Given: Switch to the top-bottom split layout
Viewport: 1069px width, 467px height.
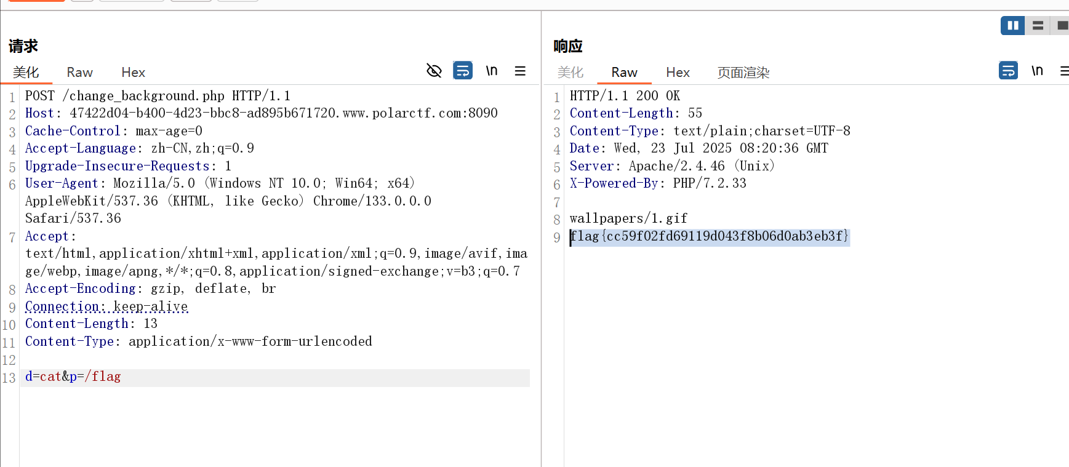Looking at the screenshot, I should [x=1038, y=26].
